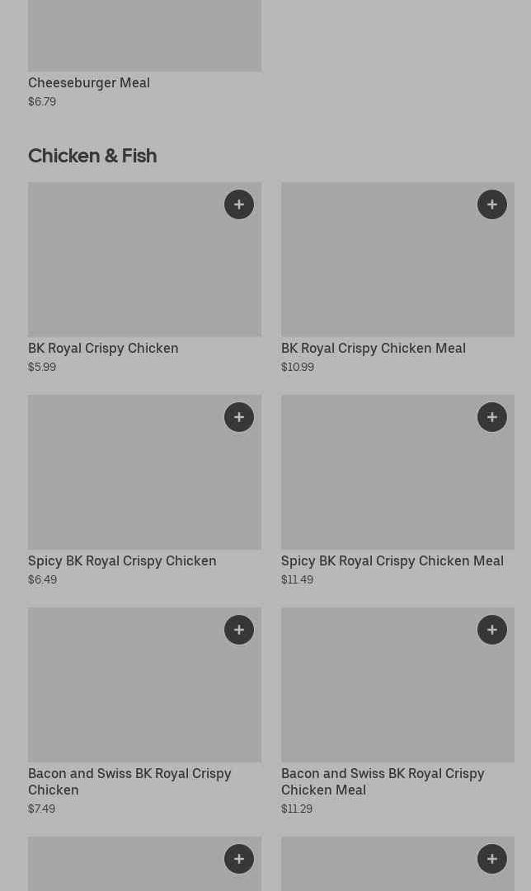Open BK Royal Crispy Chicken name link
Viewport: 531px width, 891px height.
point(103,349)
